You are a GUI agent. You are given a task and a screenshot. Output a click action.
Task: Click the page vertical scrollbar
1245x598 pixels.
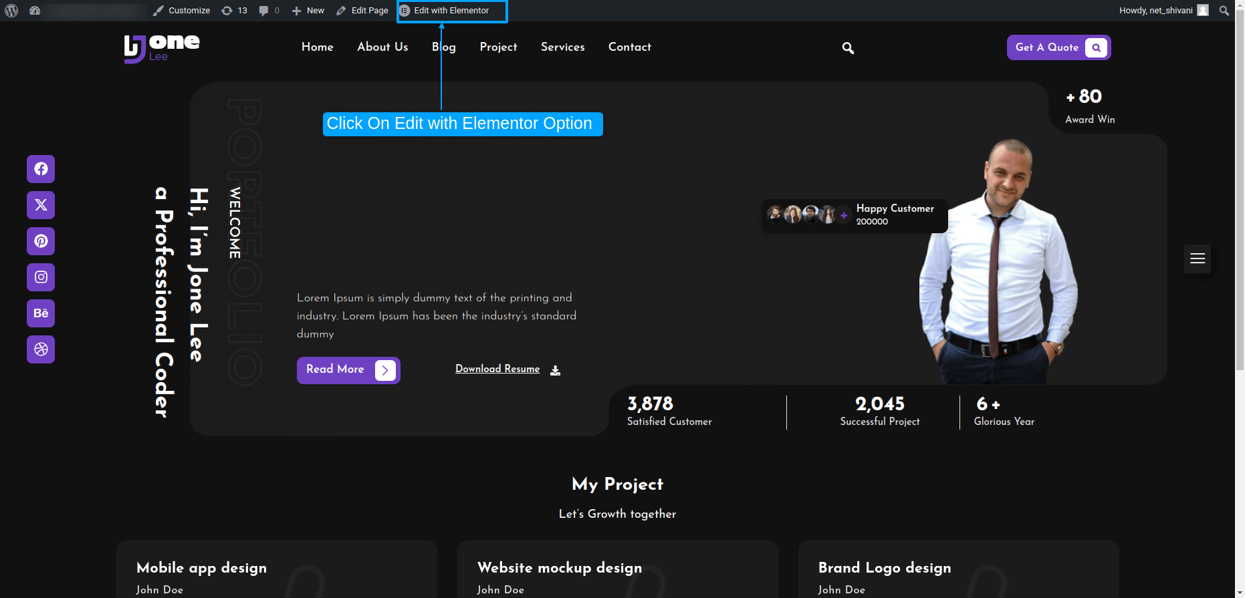point(1240,200)
